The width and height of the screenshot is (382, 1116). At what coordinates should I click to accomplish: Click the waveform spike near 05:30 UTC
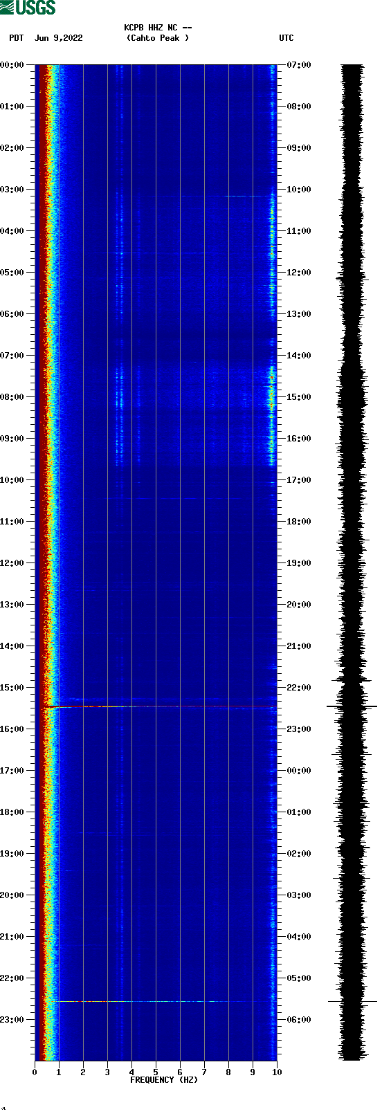pyautogui.click(x=352, y=1001)
